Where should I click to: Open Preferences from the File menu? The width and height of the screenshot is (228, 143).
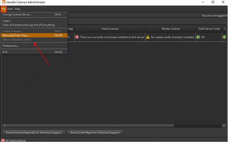(x=34, y=46)
